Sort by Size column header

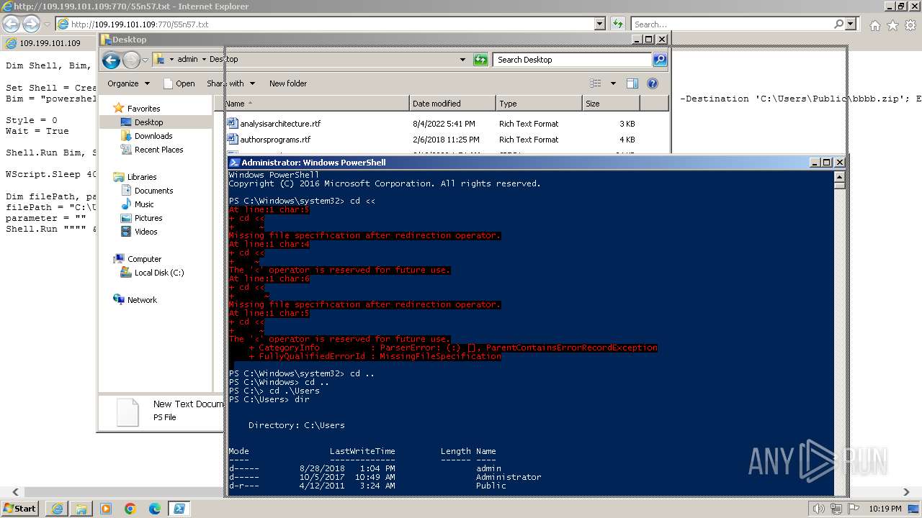[x=610, y=104]
